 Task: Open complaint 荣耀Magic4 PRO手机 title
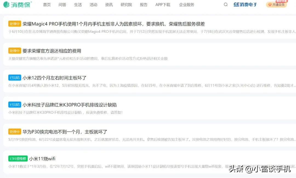[114, 24]
